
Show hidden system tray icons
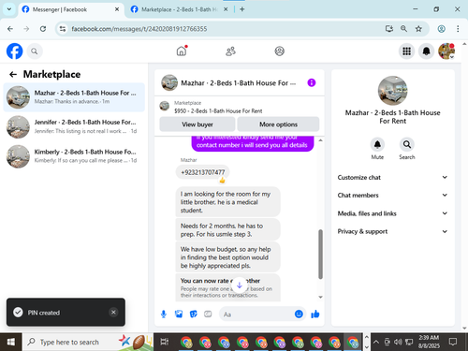click(376, 342)
